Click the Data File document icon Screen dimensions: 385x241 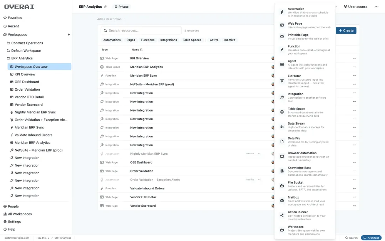282,142
